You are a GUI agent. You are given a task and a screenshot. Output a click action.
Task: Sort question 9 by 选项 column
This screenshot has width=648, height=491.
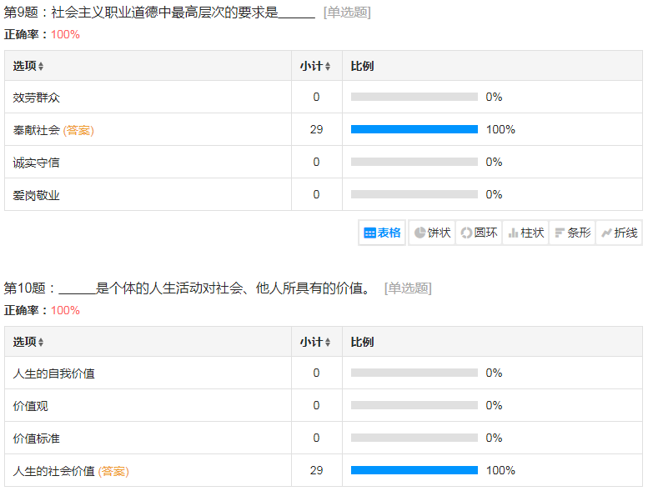click(x=29, y=66)
